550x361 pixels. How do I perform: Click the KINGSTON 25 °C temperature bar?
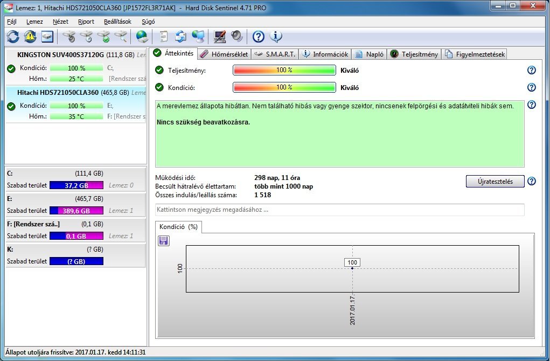pos(76,79)
